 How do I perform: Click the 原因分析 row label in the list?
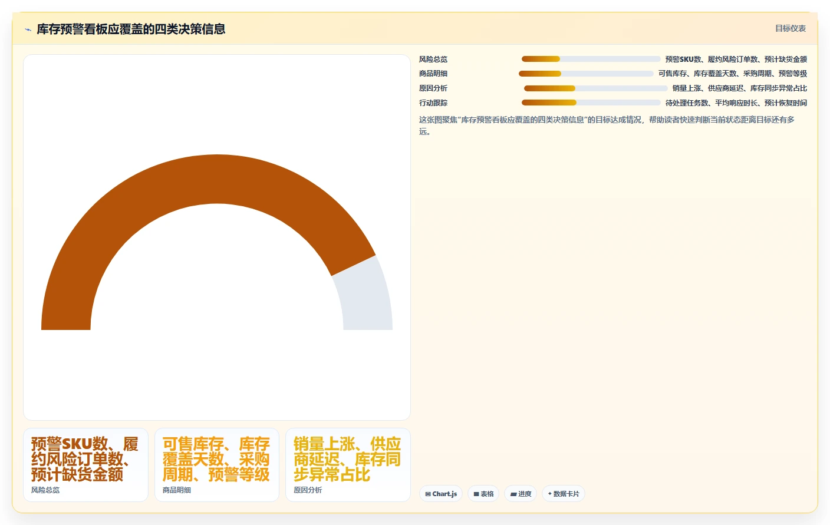tap(433, 88)
